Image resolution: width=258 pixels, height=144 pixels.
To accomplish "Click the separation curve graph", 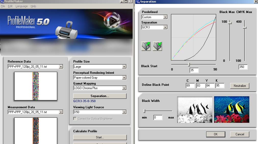I will (193, 37).
